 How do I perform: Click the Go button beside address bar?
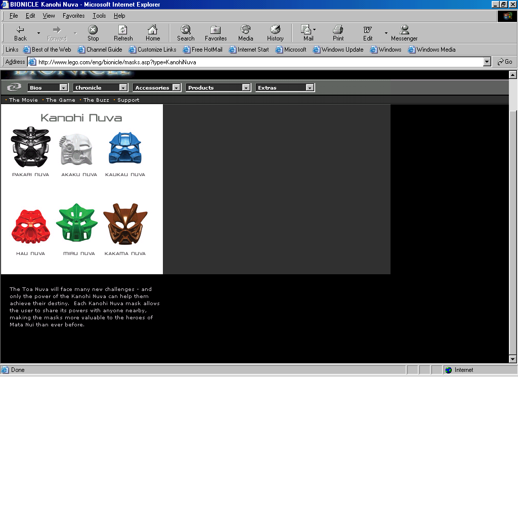pyautogui.click(x=505, y=62)
